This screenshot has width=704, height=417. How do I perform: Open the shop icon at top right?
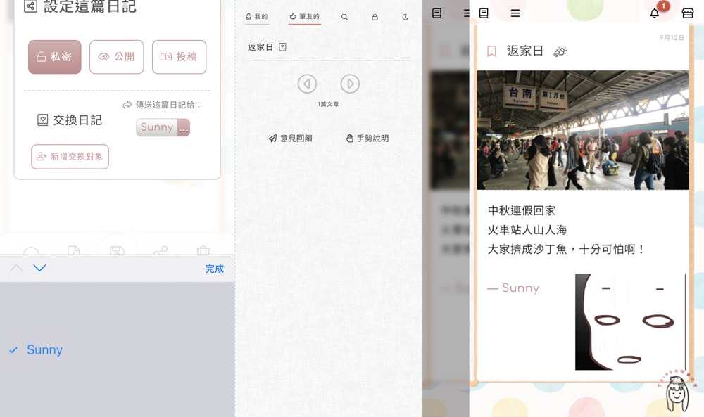pyautogui.click(x=688, y=13)
